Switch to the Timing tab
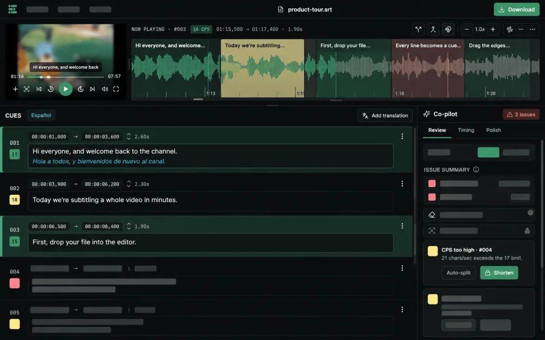The width and height of the screenshot is (545, 340). (x=466, y=130)
